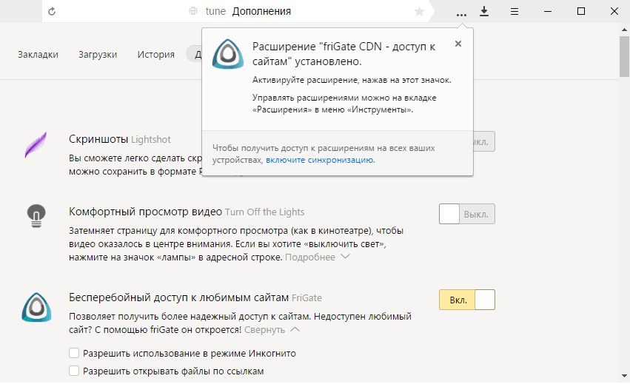Close the friGate installed popup
This screenshot has height=384, width=630.
coord(458,44)
